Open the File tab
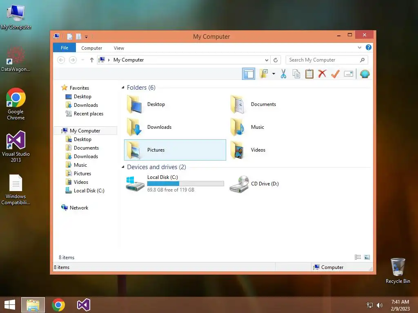 tap(64, 48)
